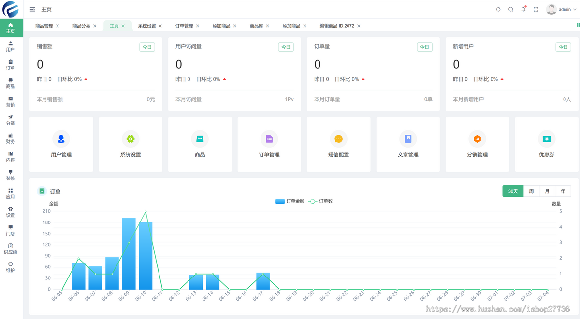Open the 营销 sidebar menu
The image size is (580, 319).
click(x=11, y=101)
